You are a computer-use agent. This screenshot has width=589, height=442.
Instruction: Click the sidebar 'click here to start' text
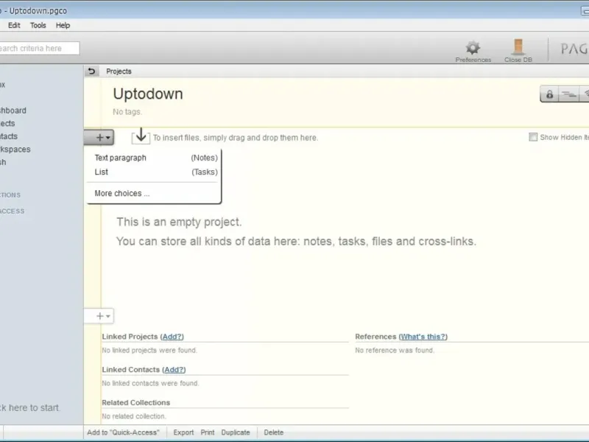pos(29,408)
